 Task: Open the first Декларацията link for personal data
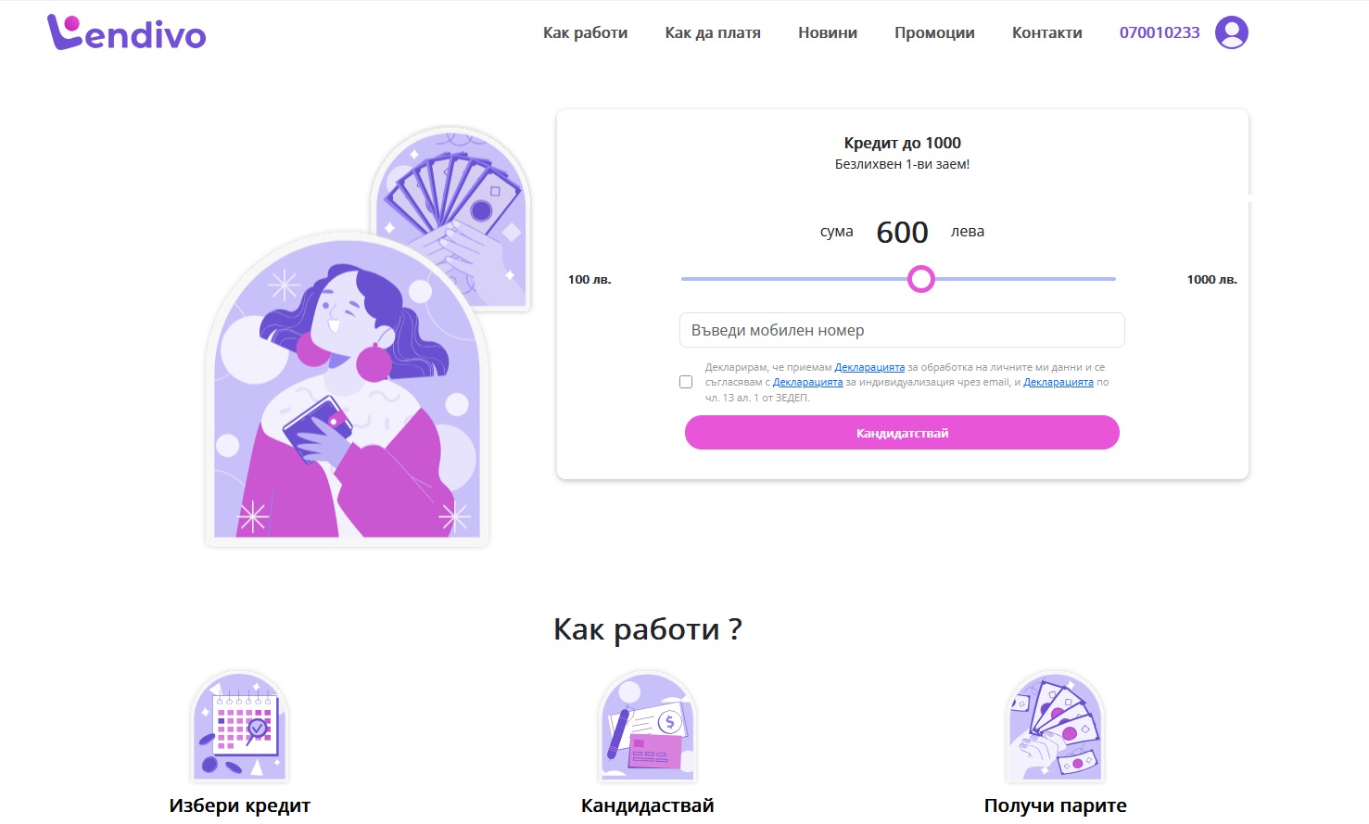(x=869, y=367)
